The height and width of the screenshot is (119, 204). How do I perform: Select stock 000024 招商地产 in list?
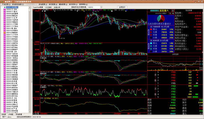[x=12, y=50]
